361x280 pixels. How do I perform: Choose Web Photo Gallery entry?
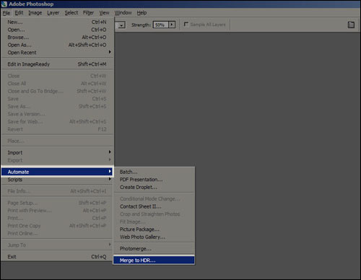(154, 237)
